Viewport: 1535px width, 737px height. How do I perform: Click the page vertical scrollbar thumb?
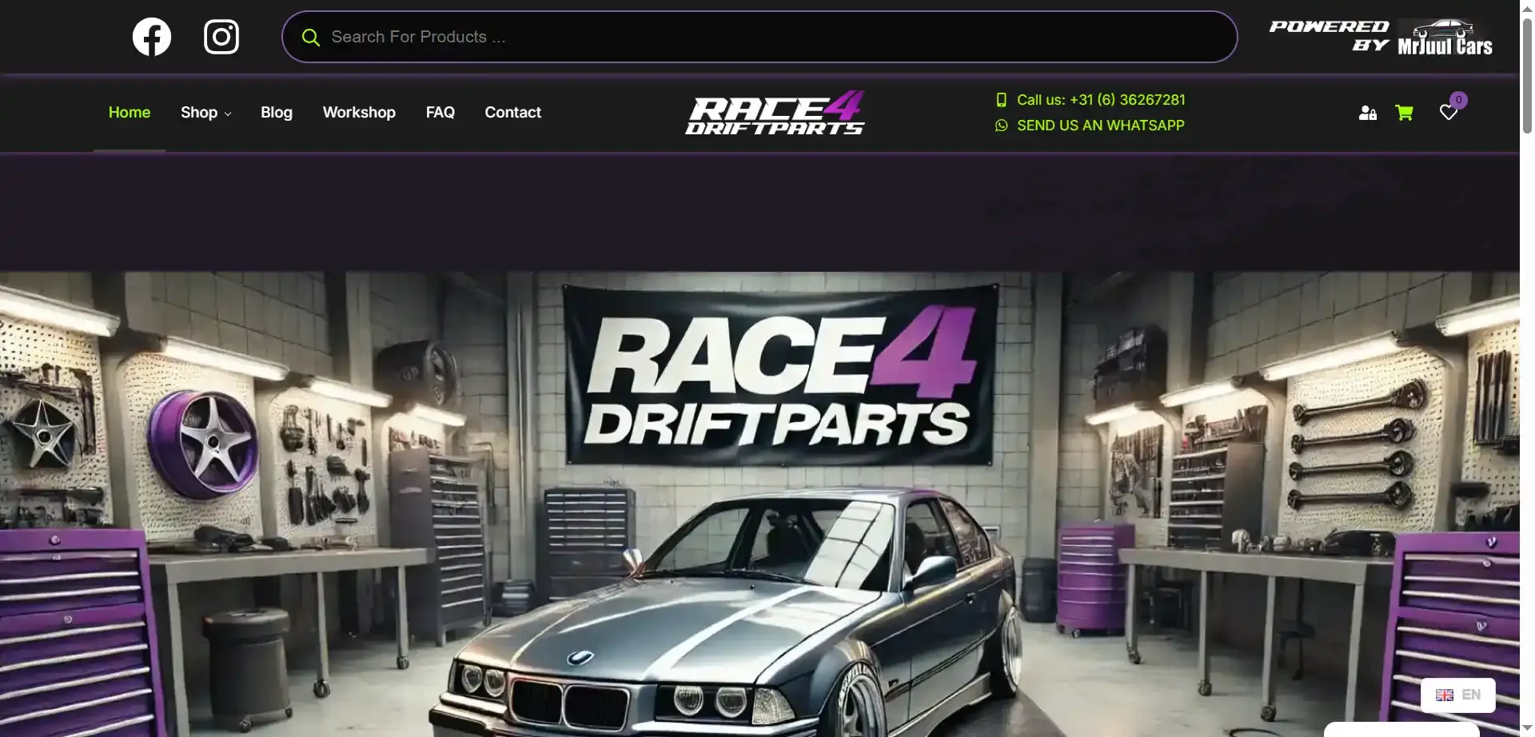[x=1527, y=75]
